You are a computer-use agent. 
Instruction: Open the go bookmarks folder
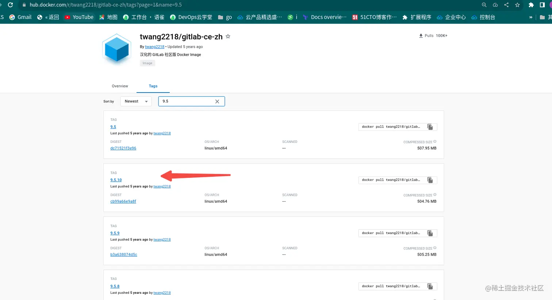coord(225,17)
